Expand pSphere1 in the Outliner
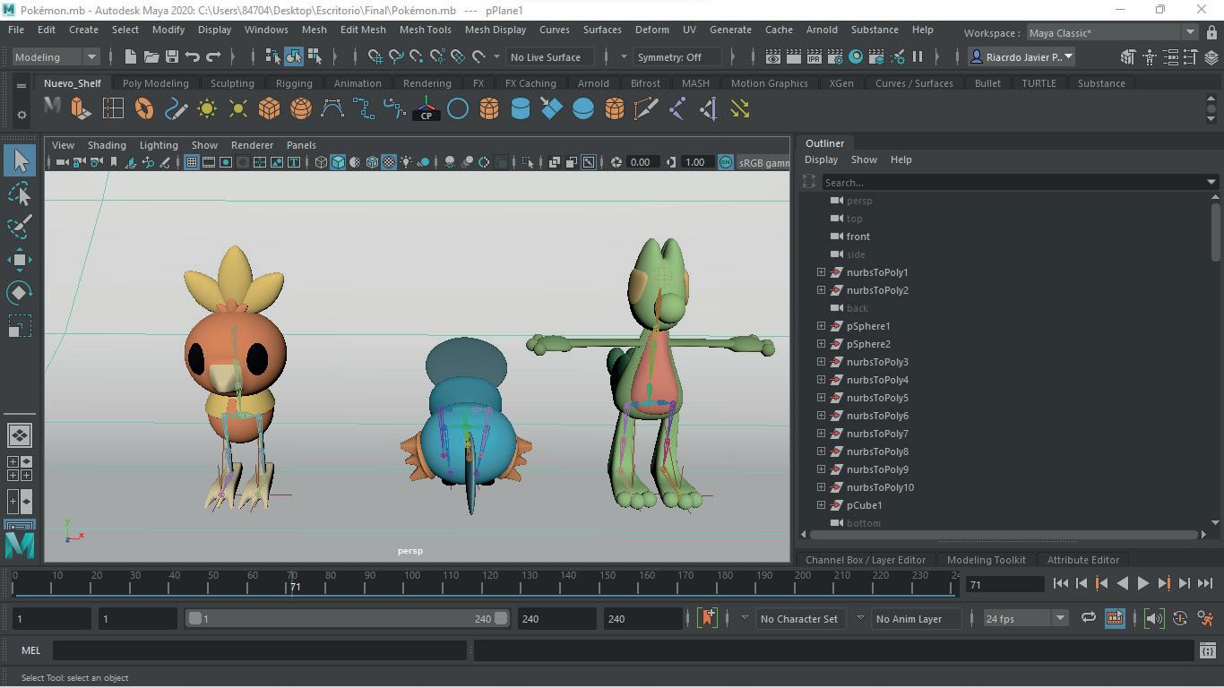Viewport: 1224px width, 688px height. pos(821,325)
